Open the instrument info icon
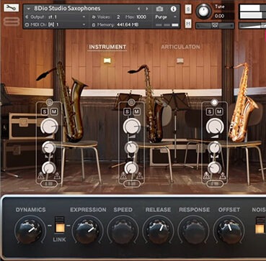 coord(173,9)
